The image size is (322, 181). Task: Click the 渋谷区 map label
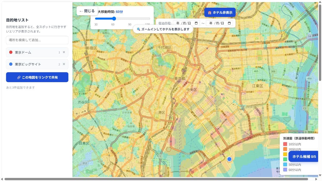[83, 102]
